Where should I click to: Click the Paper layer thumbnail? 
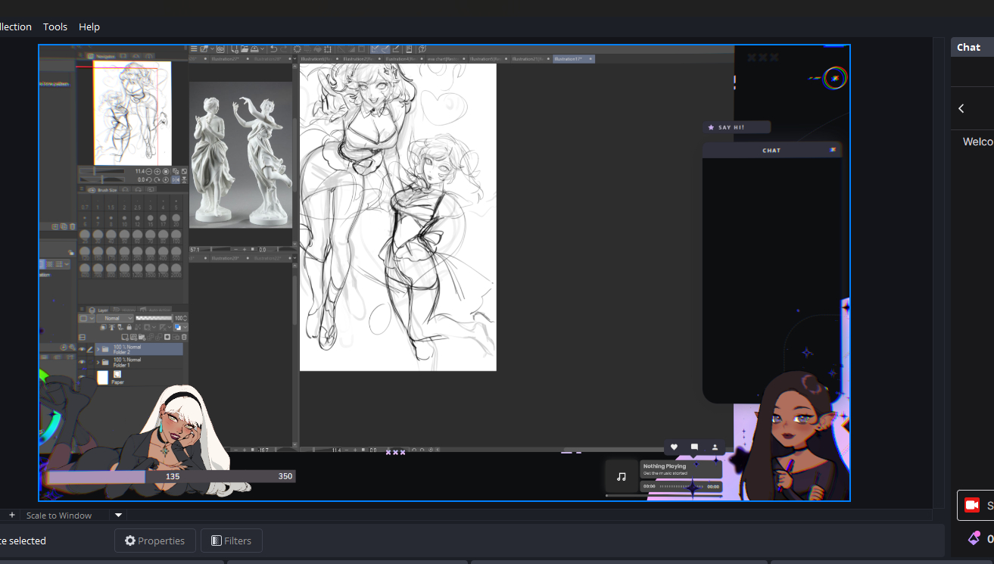pyautogui.click(x=103, y=377)
